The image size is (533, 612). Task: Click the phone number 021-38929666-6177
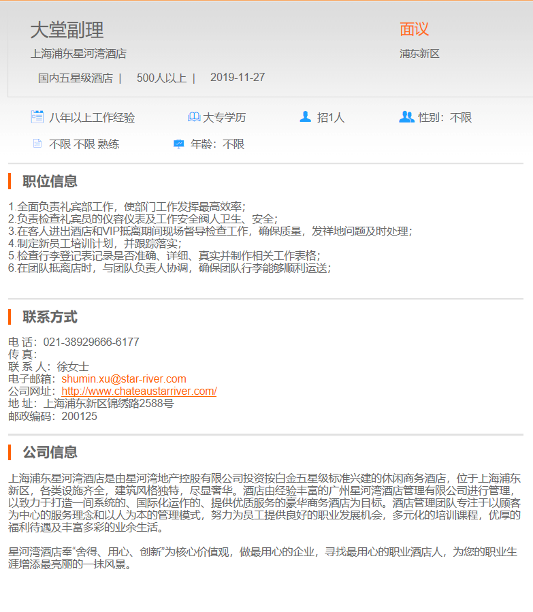[x=91, y=342]
